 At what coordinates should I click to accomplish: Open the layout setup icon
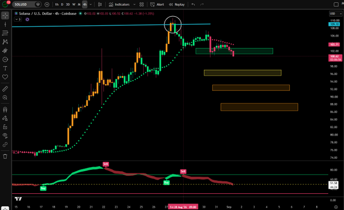(336, 5)
